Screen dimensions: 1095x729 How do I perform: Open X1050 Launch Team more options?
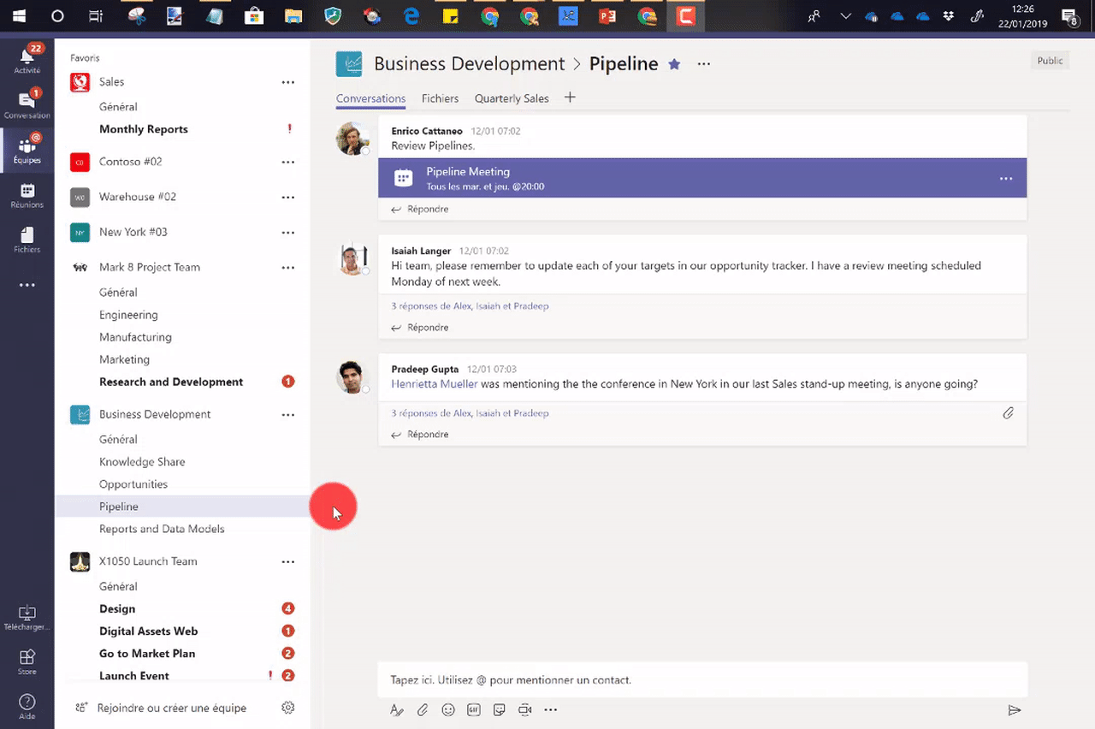[288, 561]
